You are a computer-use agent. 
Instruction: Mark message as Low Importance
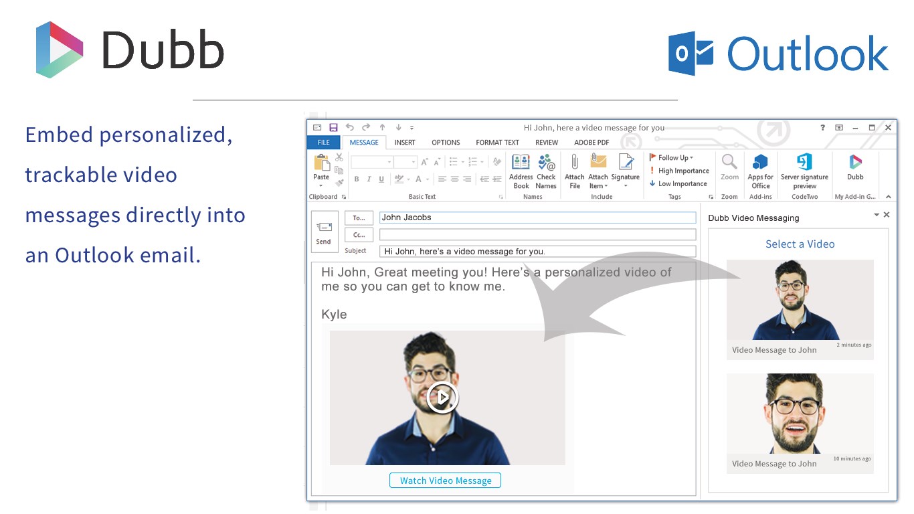click(678, 183)
